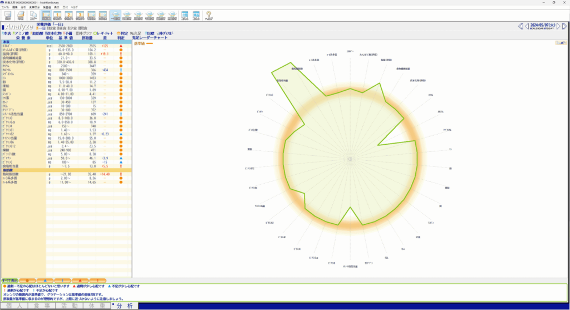Select the 一日 meal period option
Image resolution: width=570 pixels, height=310 pixels.
coord(41,28)
